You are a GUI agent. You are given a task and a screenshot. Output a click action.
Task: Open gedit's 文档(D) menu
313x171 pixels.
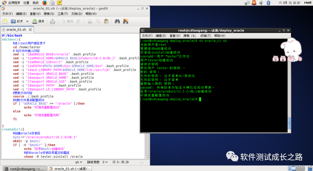coord(77,14)
